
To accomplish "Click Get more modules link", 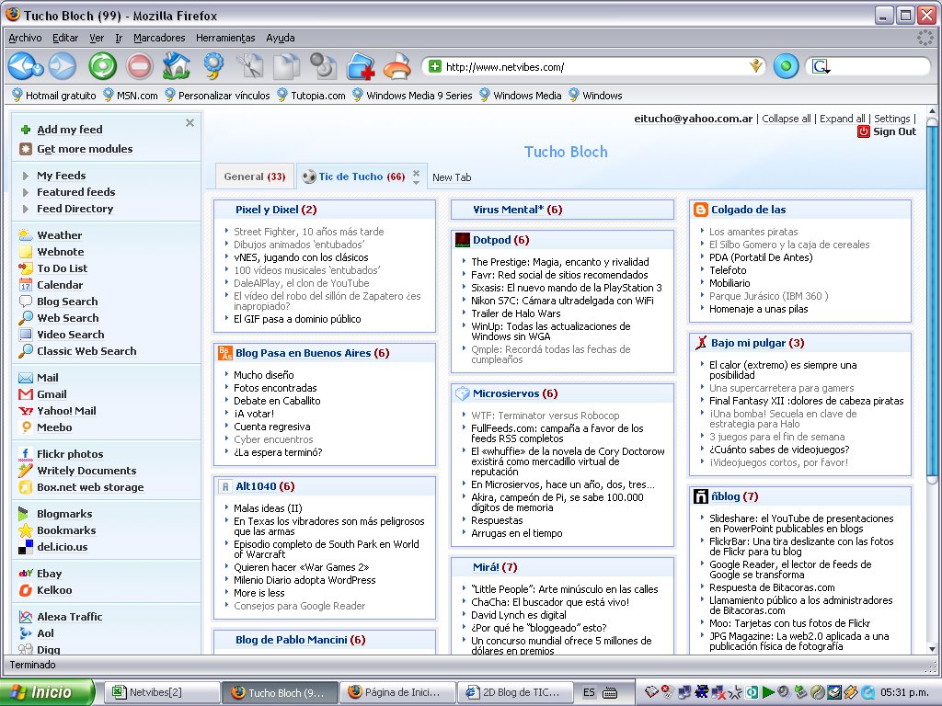I will click(85, 149).
